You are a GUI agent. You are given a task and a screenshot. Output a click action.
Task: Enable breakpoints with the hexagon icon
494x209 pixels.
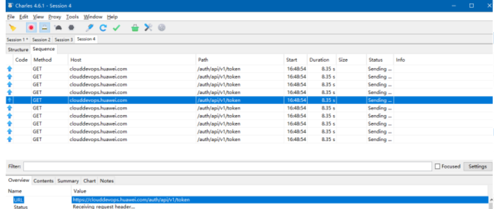pos(72,28)
